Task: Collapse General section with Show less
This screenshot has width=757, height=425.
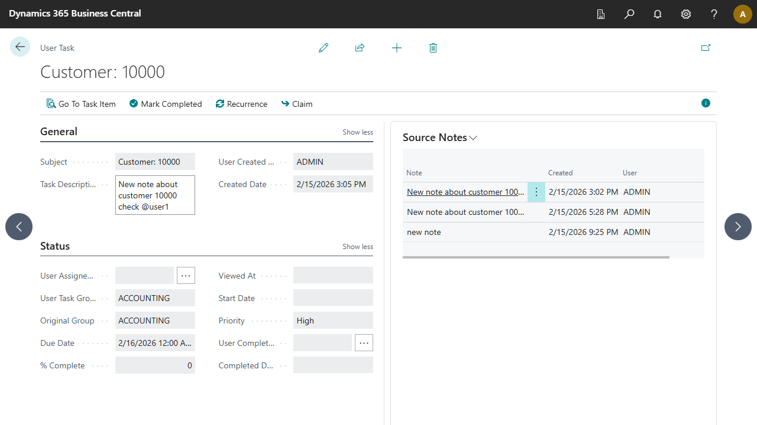Action: click(358, 132)
